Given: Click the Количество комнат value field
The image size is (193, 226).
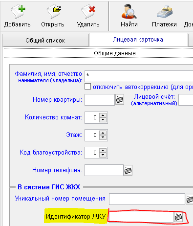Looking at the screenshot, I should tap(92, 117).
